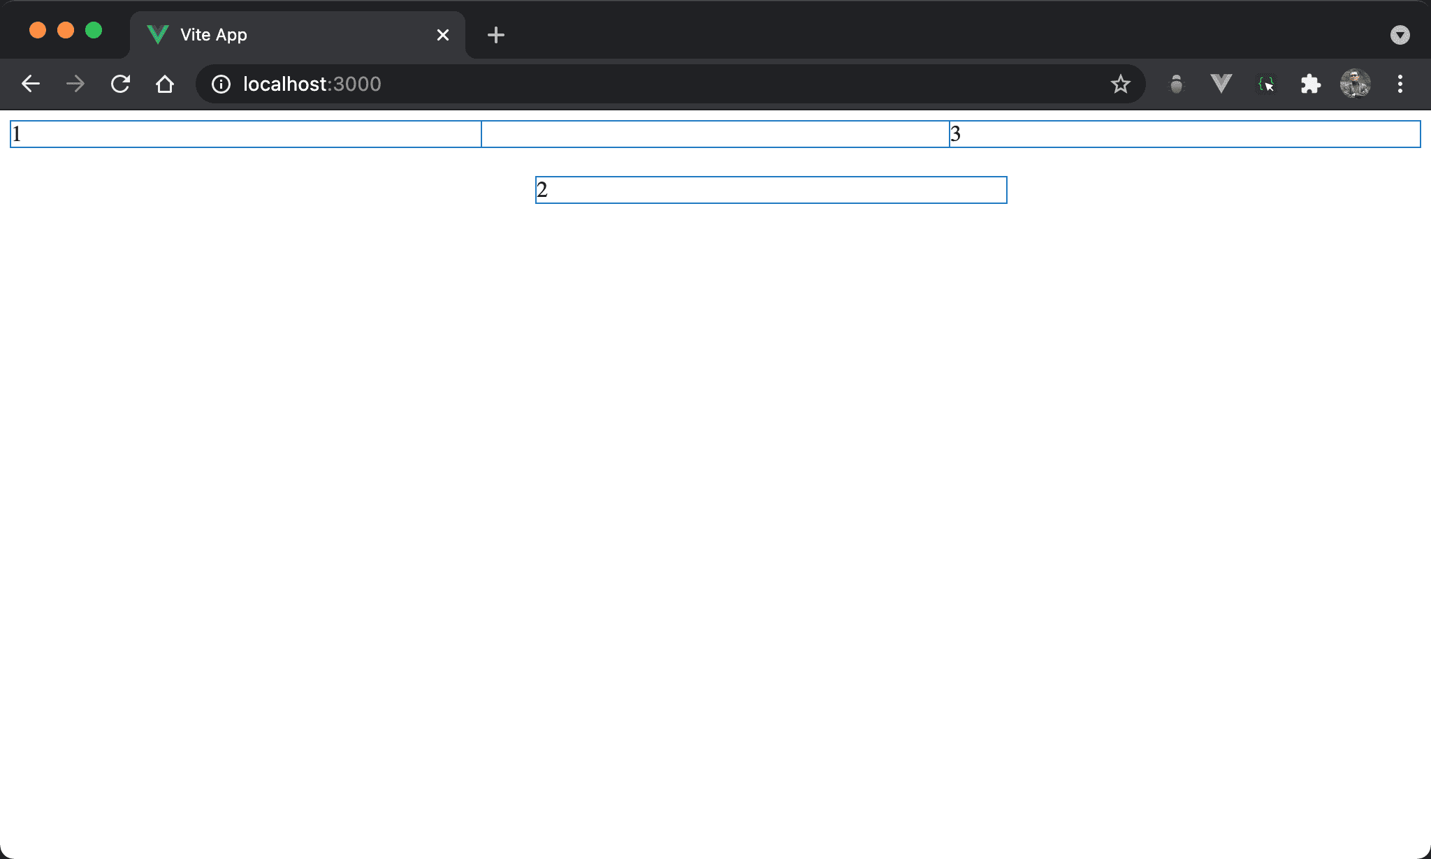Go to the home page icon
Viewport: 1431px width, 859px height.
coord(165,84)
